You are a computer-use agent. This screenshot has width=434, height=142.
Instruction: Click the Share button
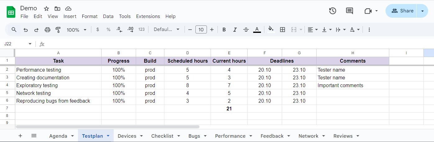[403, 11]
